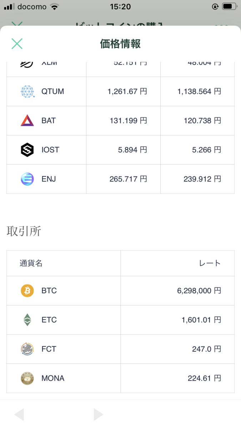Tap the BAT triangle logo icon
Viewport: 241px width, 428px height.
click(x=27, y=121)
